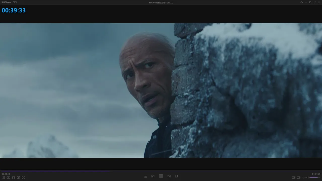Click the elapsed time 00:39:33 label

[x=6, y=174]
